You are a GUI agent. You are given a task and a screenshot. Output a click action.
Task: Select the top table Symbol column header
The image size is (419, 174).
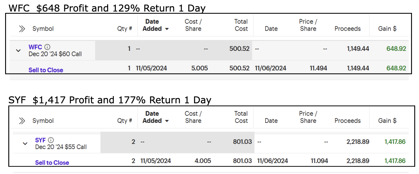43,29
